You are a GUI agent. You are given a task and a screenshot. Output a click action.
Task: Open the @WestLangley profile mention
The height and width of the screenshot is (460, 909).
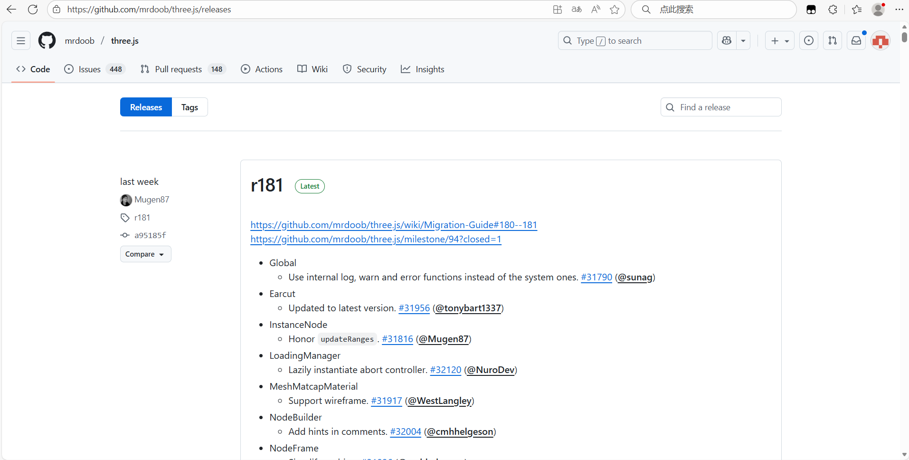tap(440, 401)
